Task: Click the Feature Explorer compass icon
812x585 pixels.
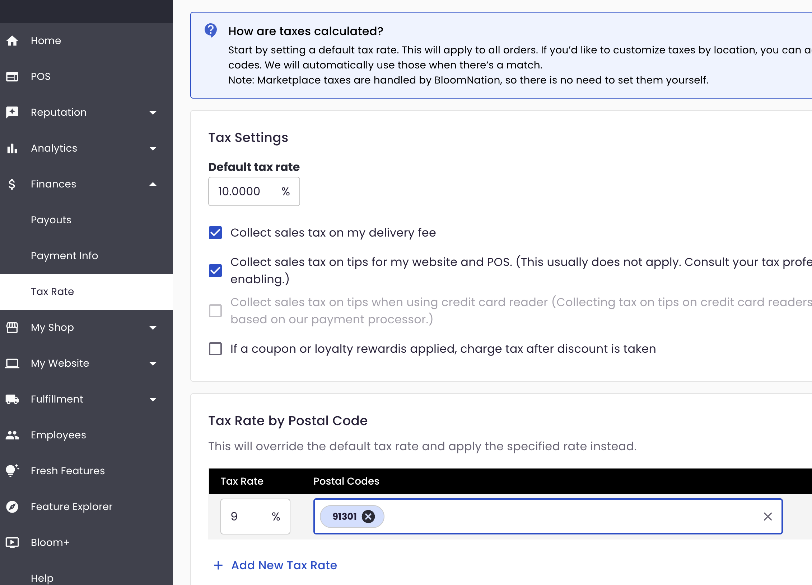Action: pos(12,507)
